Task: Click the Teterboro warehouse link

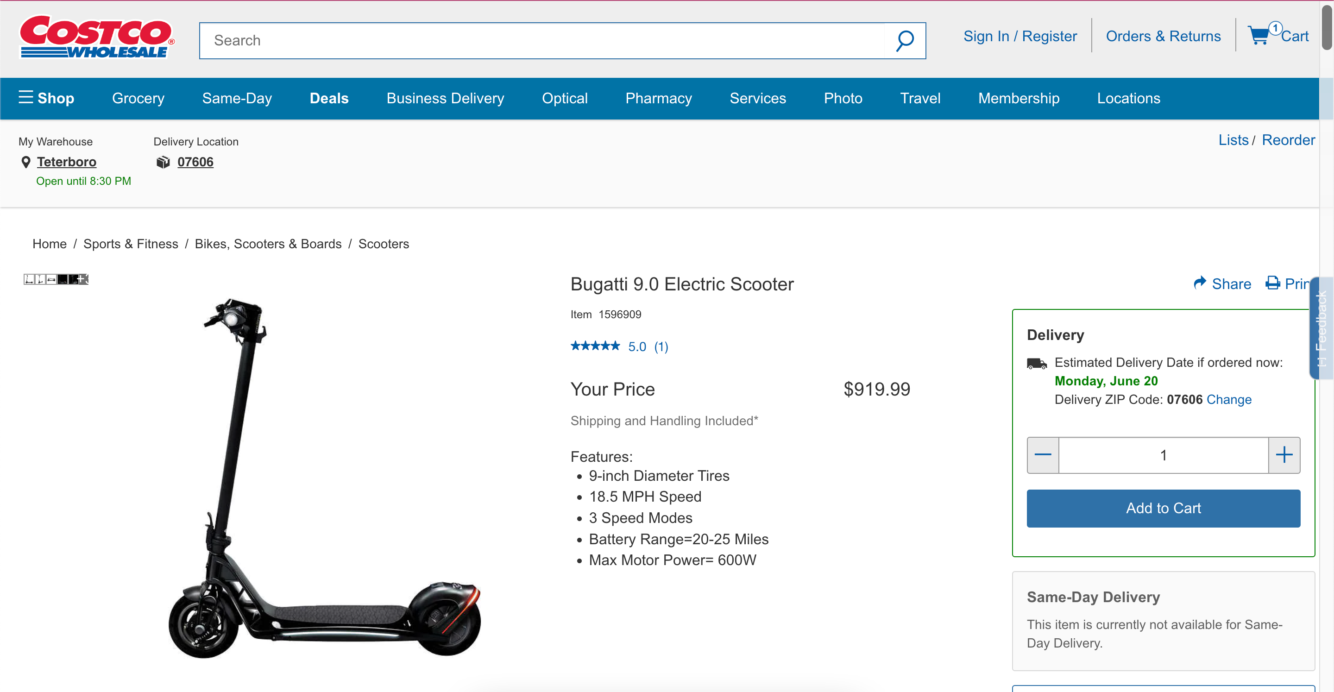Action: tap(66, 162)
